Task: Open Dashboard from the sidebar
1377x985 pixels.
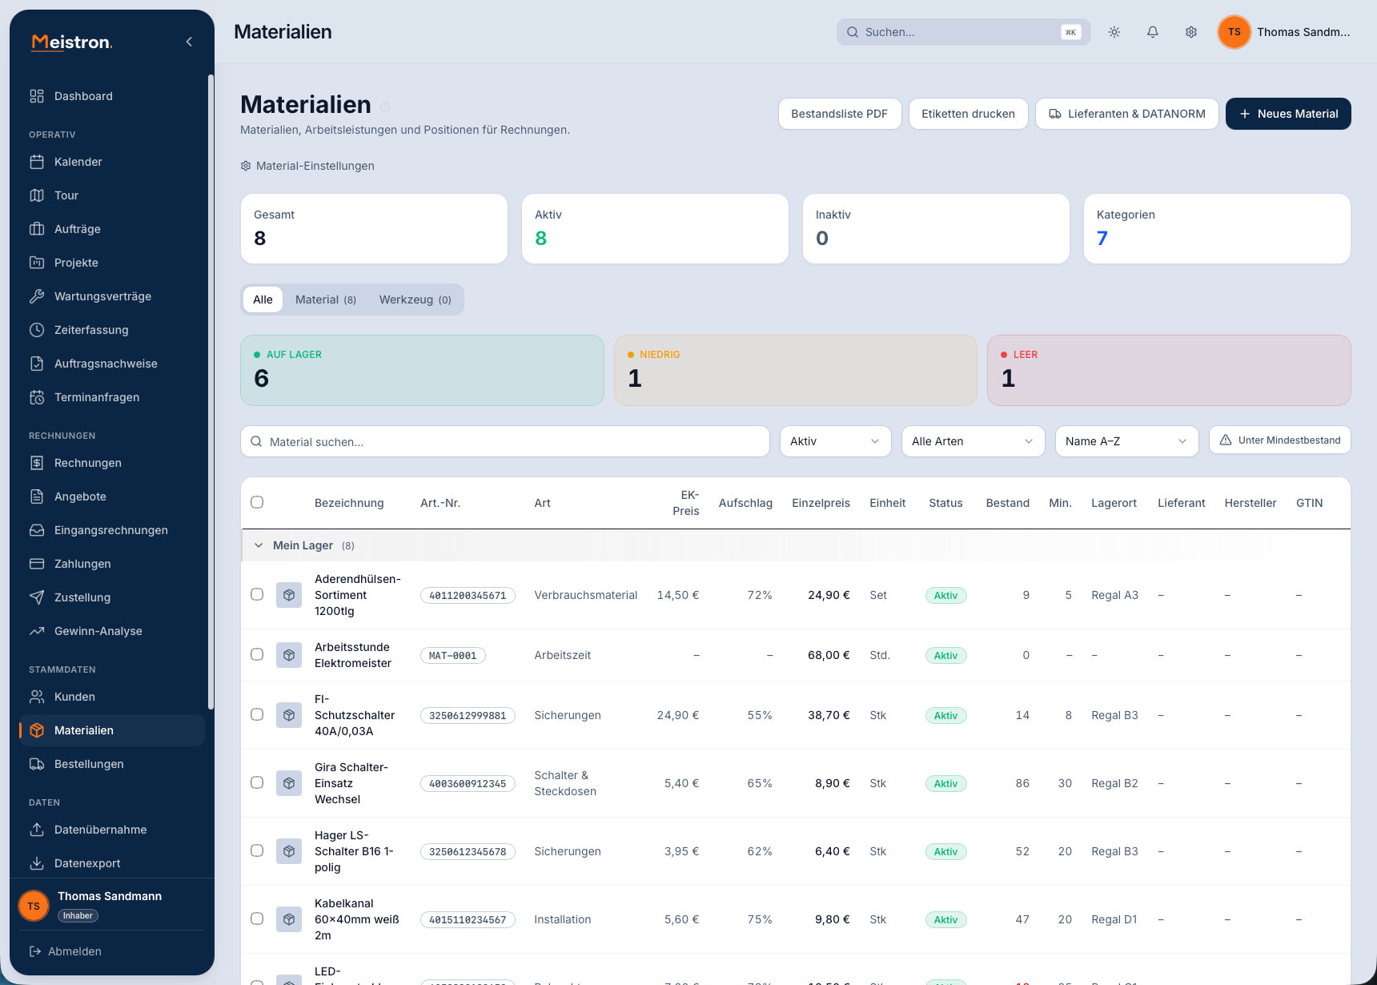Action: pos(112,96)
